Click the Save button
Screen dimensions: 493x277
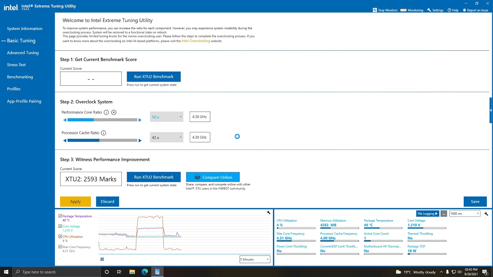coord(475,202)
